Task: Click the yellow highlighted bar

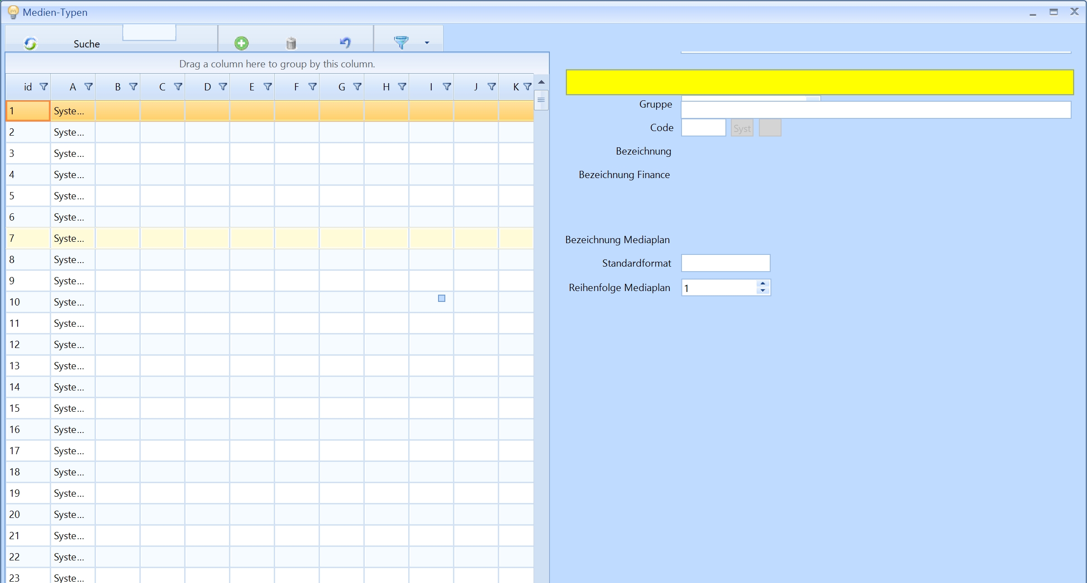Action: click(819, 82)
